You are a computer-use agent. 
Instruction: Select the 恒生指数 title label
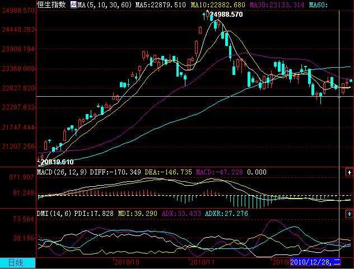point(52,4)
